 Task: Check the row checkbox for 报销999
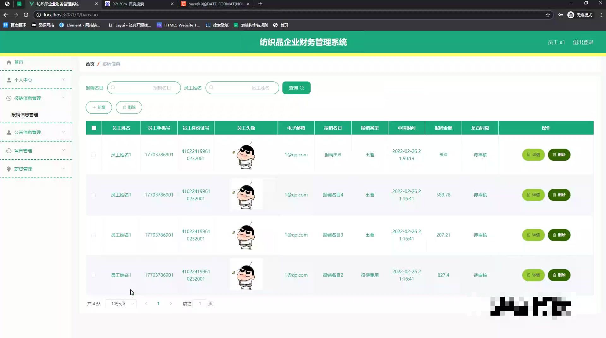pos(93,155)
